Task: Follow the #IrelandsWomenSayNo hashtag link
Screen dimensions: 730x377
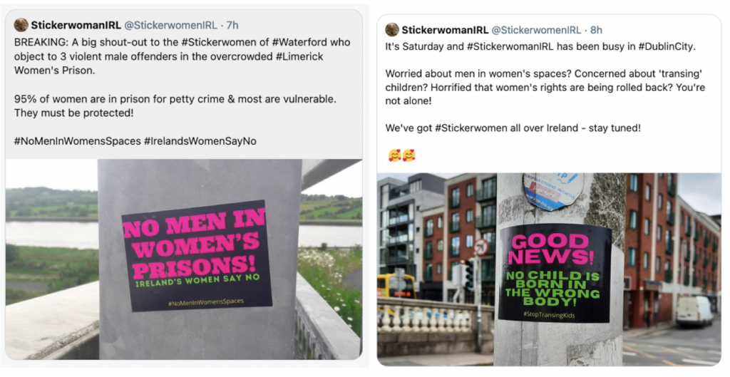Action: pos(200,141)
